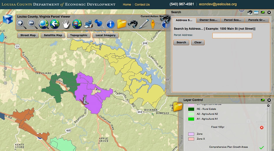Click the Satellite Map button
274x151 pixels.
point(53,35)
